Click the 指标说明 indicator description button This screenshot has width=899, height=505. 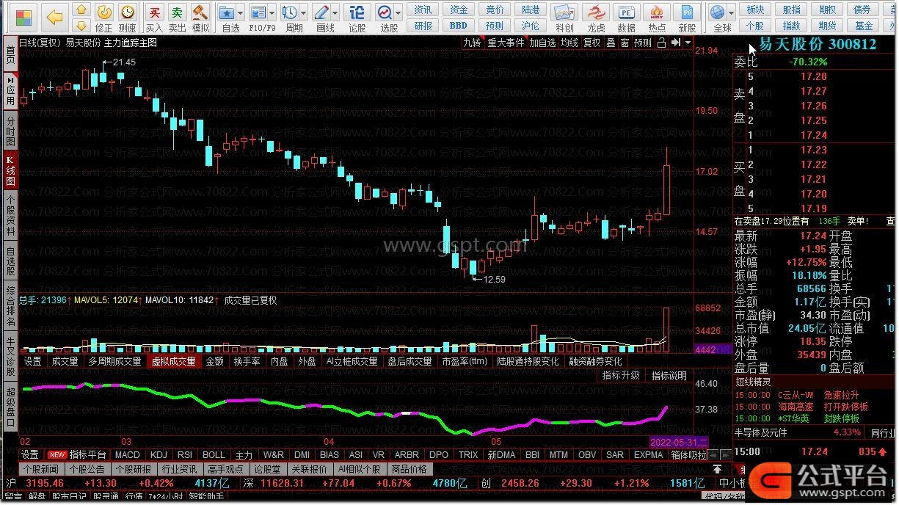[669, 376]
